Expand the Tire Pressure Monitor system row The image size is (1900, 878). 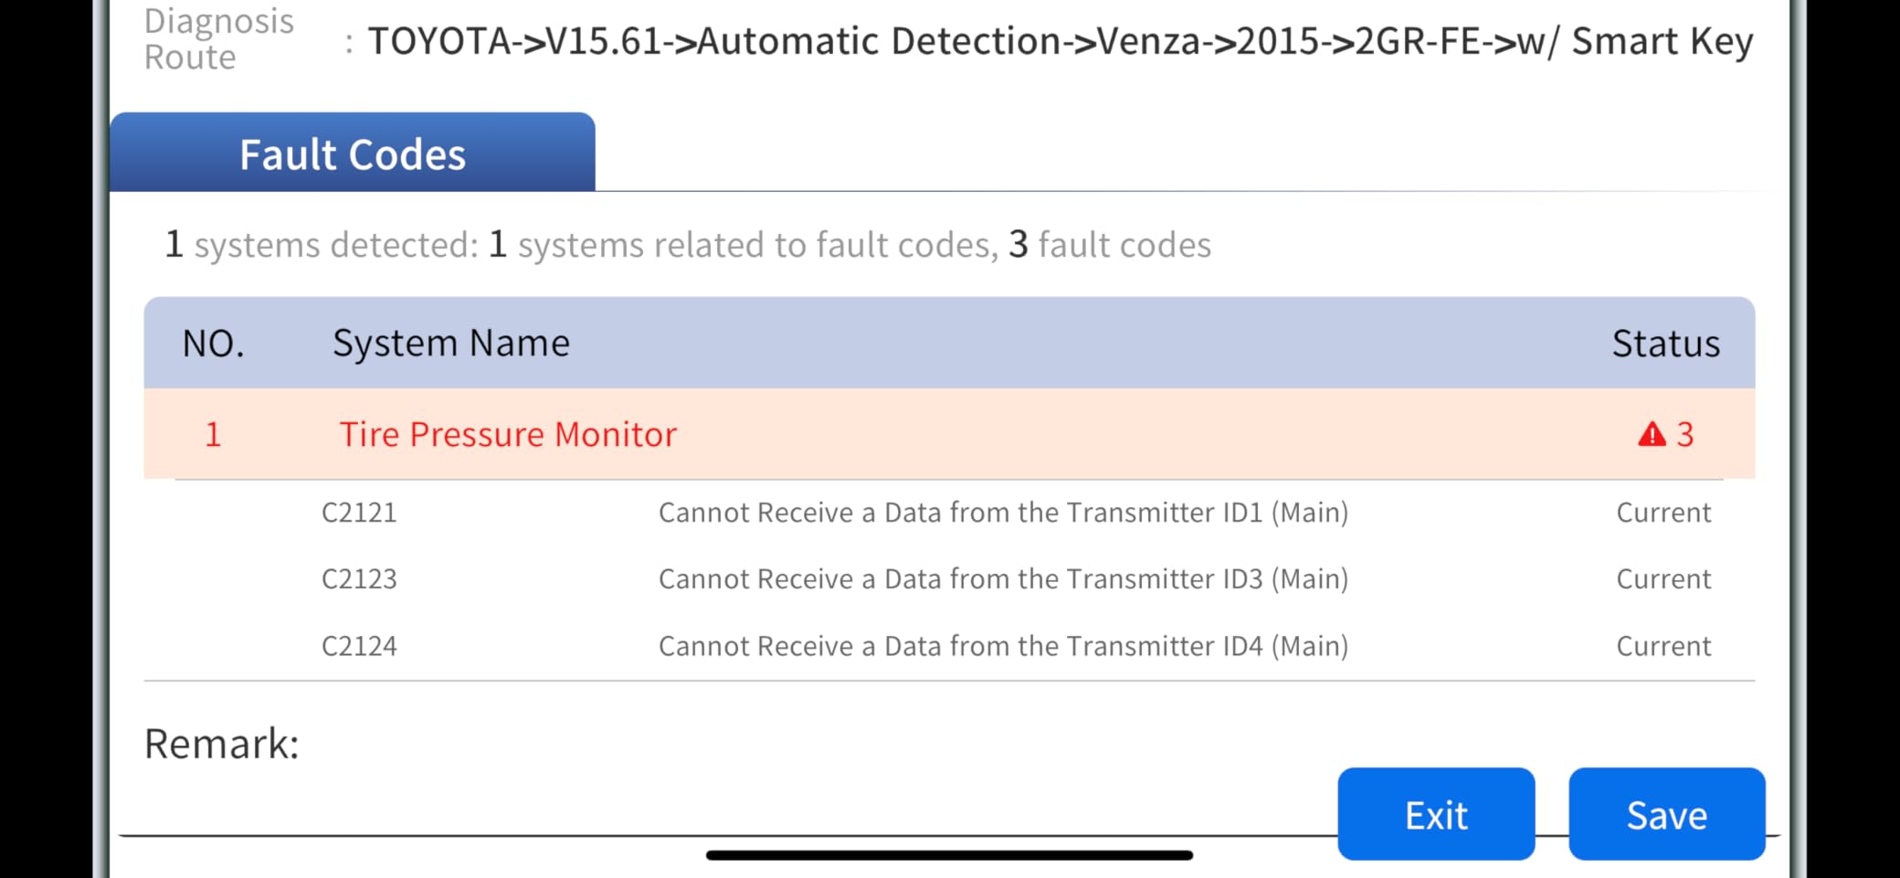(949, 434)
